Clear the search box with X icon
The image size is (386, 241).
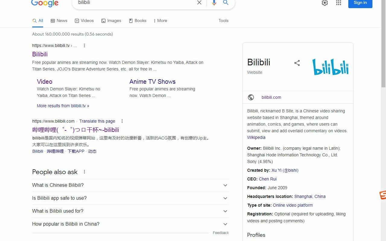(199, 3)
